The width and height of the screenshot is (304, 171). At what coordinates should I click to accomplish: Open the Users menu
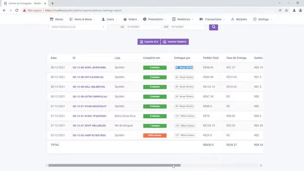109,19
